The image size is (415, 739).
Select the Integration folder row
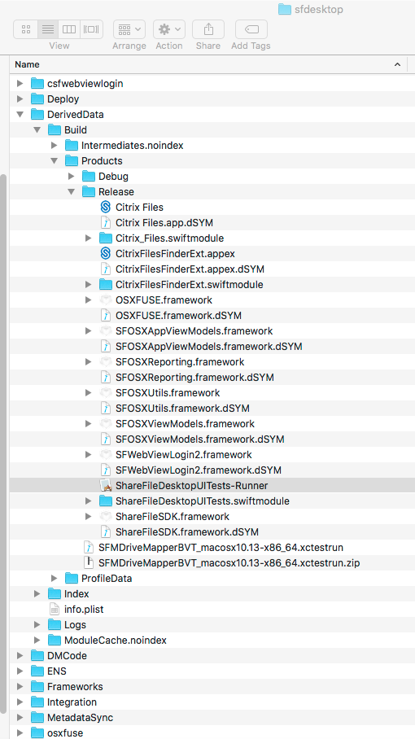tap(212, 702)
